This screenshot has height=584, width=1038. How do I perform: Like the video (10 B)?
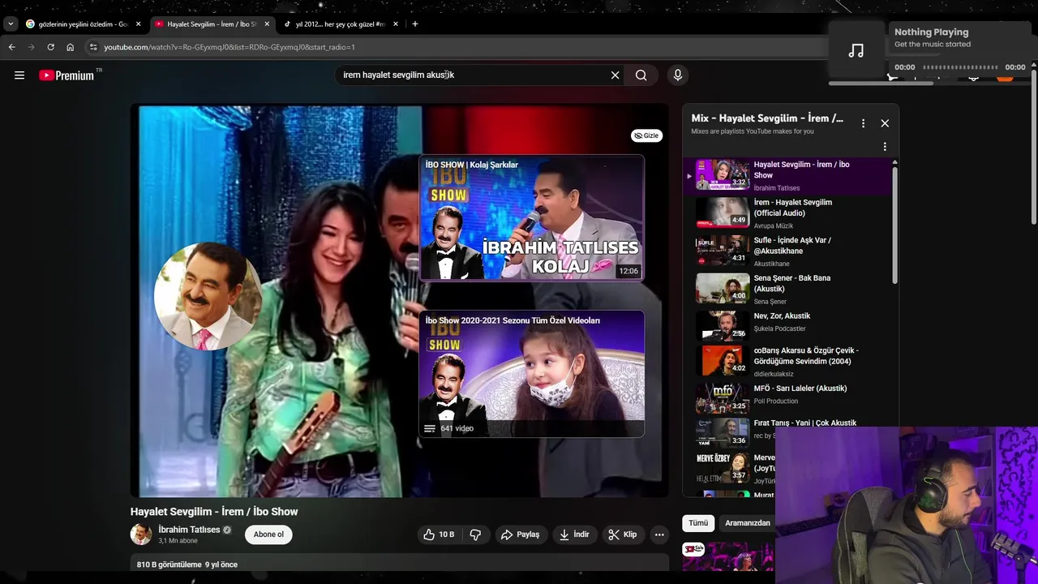click(x=438, y=535)
